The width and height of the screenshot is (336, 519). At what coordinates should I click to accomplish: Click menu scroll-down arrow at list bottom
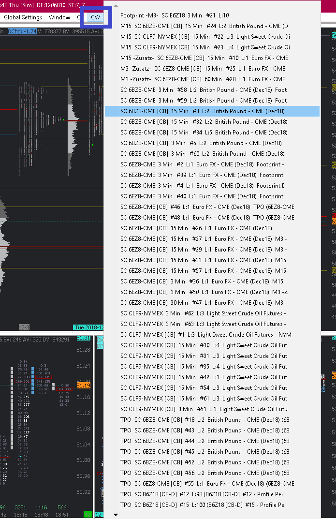coord(116,515)
